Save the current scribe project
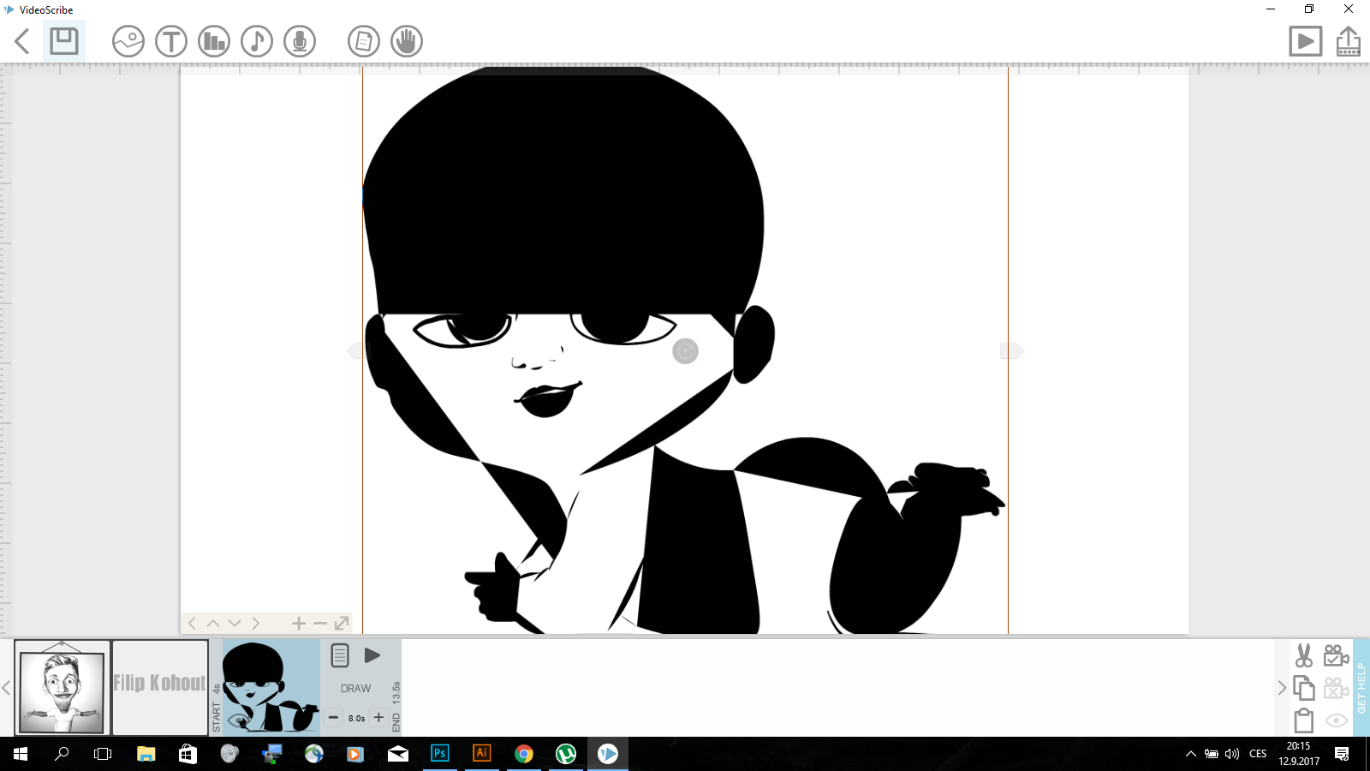 [64, 41]
